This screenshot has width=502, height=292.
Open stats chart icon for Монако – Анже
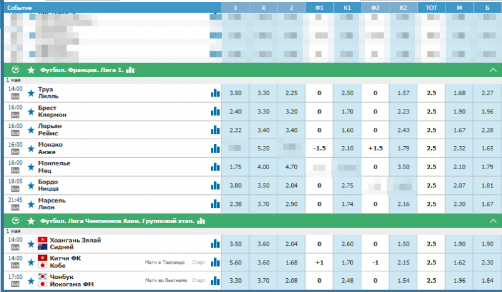click(215, 149)
